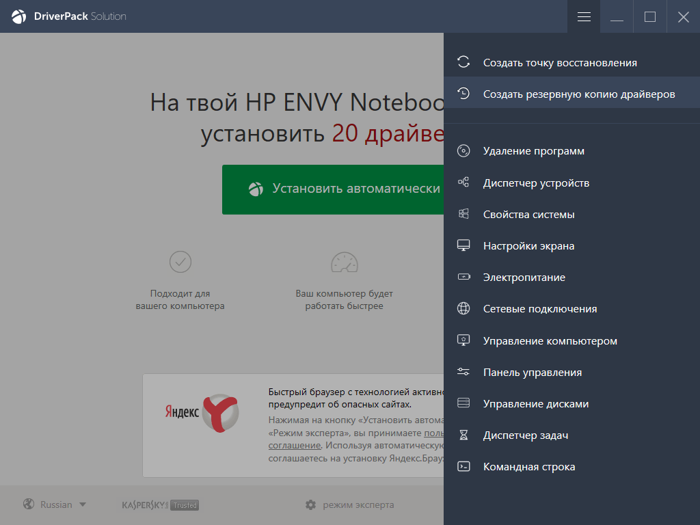Image resolution: width=700 pixels, height=525 pixels.
Task: Open Диспетчер задач menu entry
Action: [x=572, y=435]
